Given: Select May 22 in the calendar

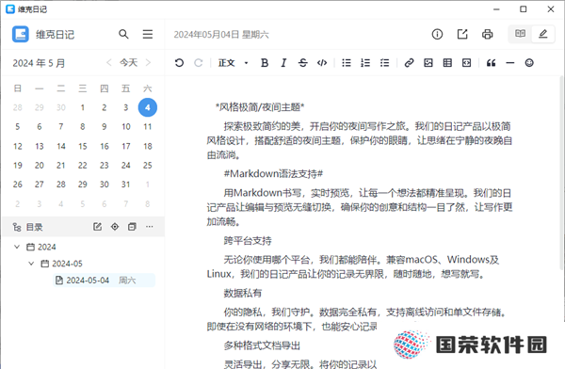Looking at the screenshot, I should 83,166.
